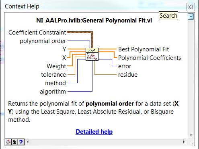Click the vertical scrollbar down arrow
Screen dimensions: 199x149
point(191,135)
